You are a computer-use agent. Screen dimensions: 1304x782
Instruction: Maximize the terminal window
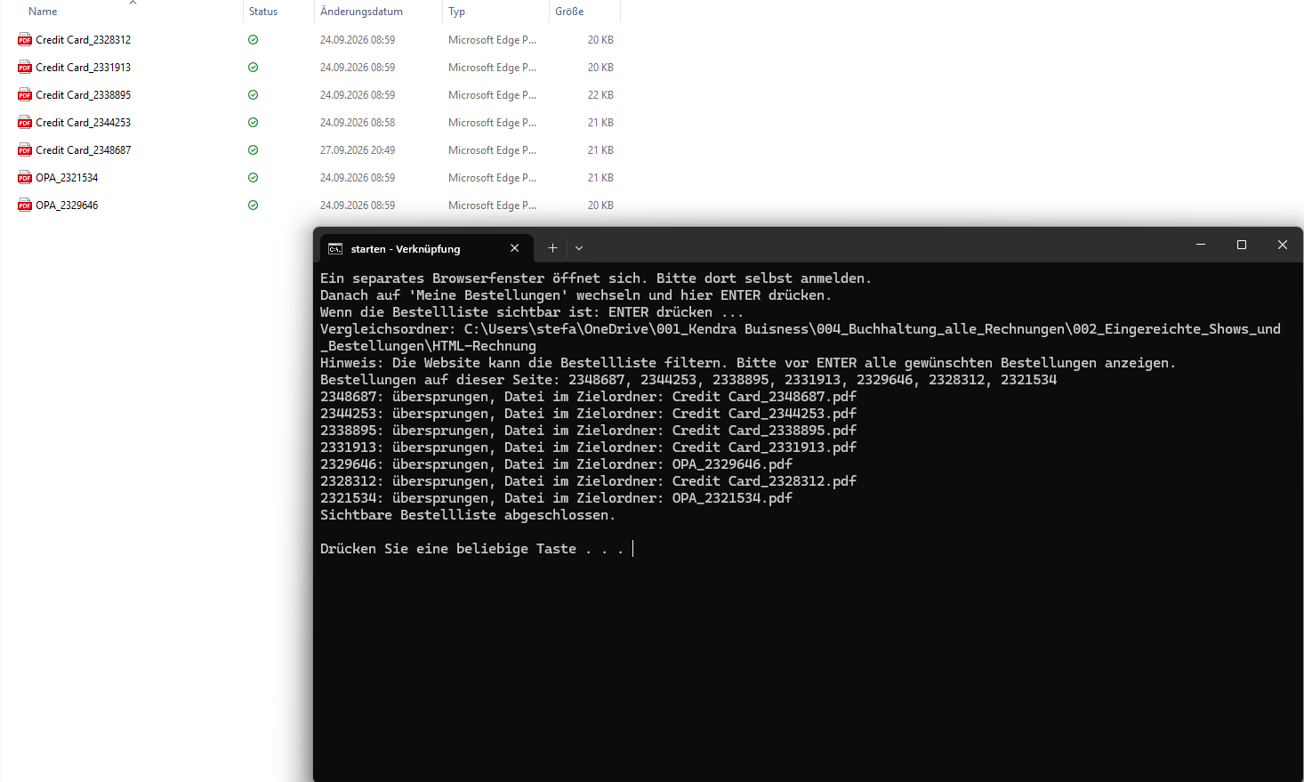[1242, 245]
